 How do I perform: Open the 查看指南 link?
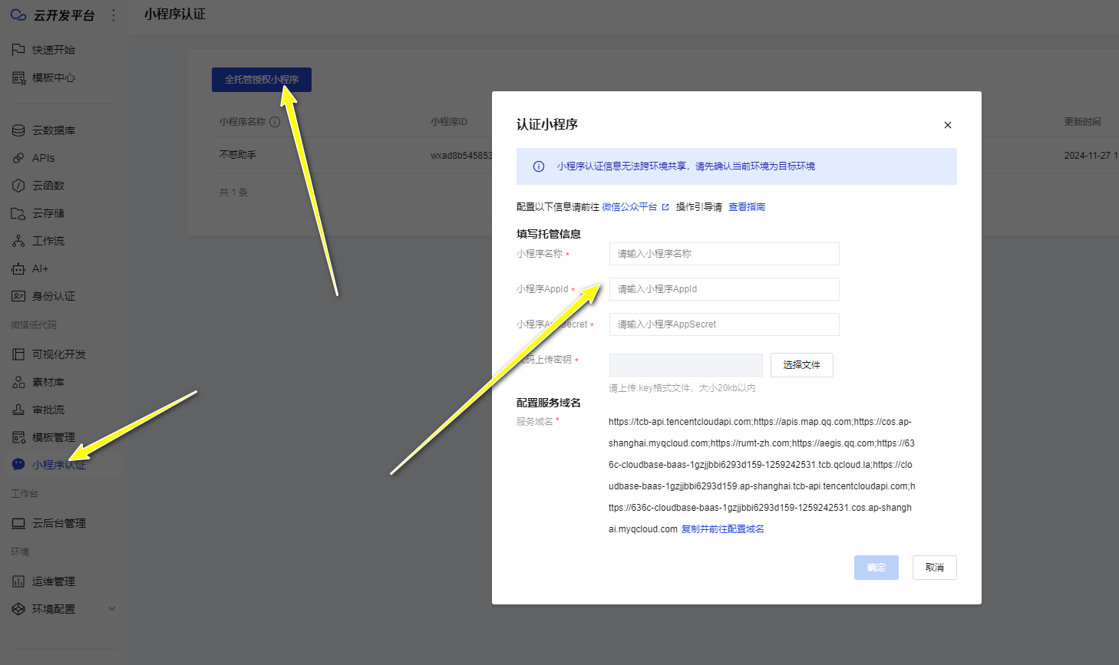coord(747,207)
